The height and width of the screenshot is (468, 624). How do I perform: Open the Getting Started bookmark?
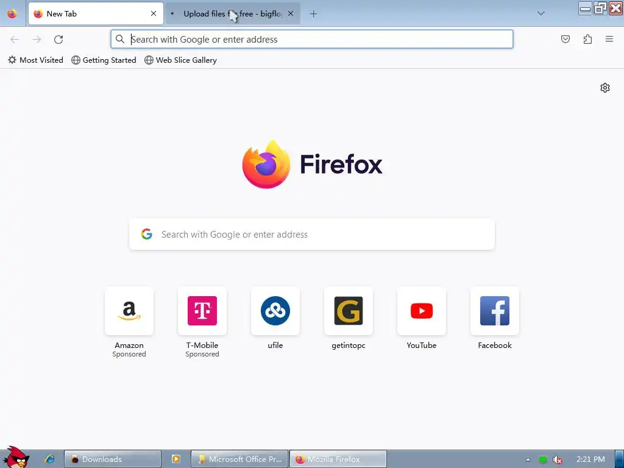coord(104,60)
